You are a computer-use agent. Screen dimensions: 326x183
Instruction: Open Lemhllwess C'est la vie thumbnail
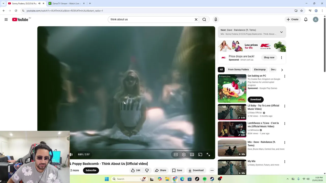point(232,129)
